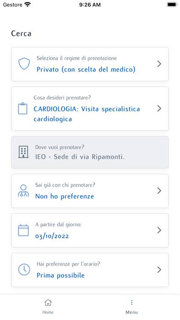Tap the Home house icon
The height and width of the screenshot is (320, 180).
click(48, 303)
